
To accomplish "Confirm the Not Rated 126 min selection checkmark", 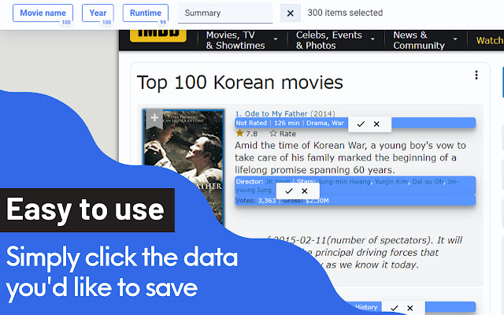I will point(361,124).
